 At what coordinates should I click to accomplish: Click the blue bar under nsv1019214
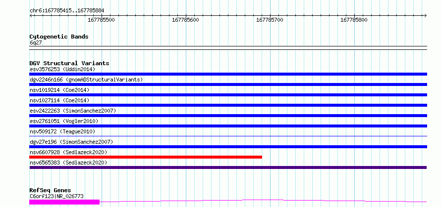click(x=228, y=95)
